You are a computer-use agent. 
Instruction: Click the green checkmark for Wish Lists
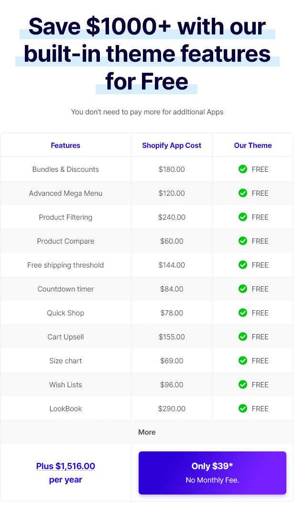[243, 384]
